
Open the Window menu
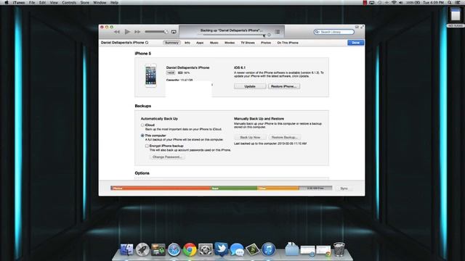[100, 3]
